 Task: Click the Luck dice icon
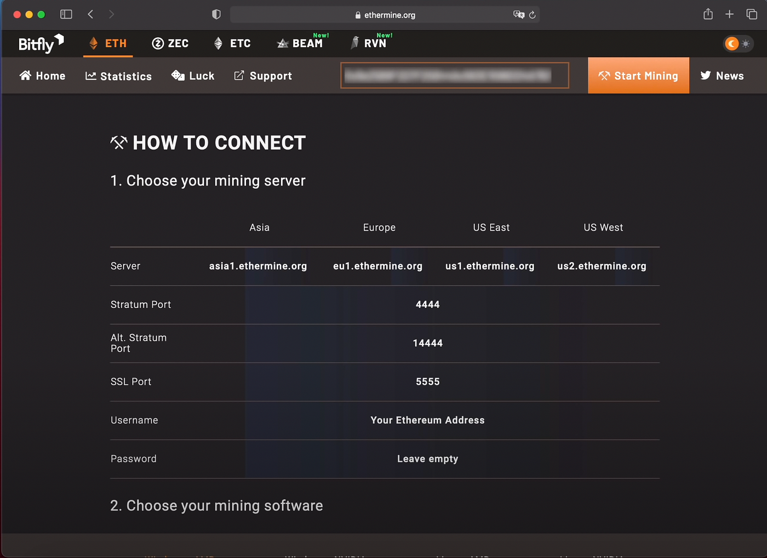178,75
